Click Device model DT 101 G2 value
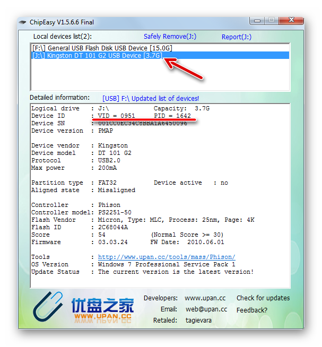This screenshot has height=347, width=322. 115,153
